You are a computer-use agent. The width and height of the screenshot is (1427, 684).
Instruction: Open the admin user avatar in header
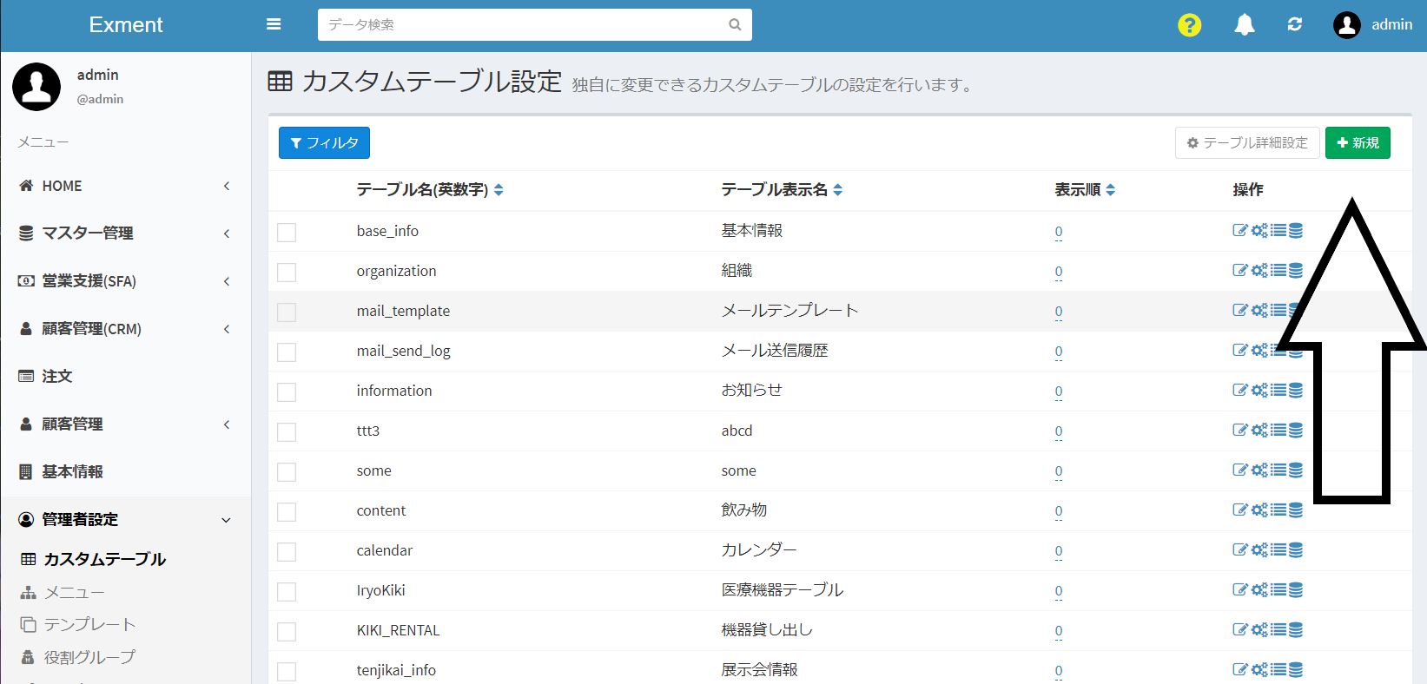tap(1347, 25)
